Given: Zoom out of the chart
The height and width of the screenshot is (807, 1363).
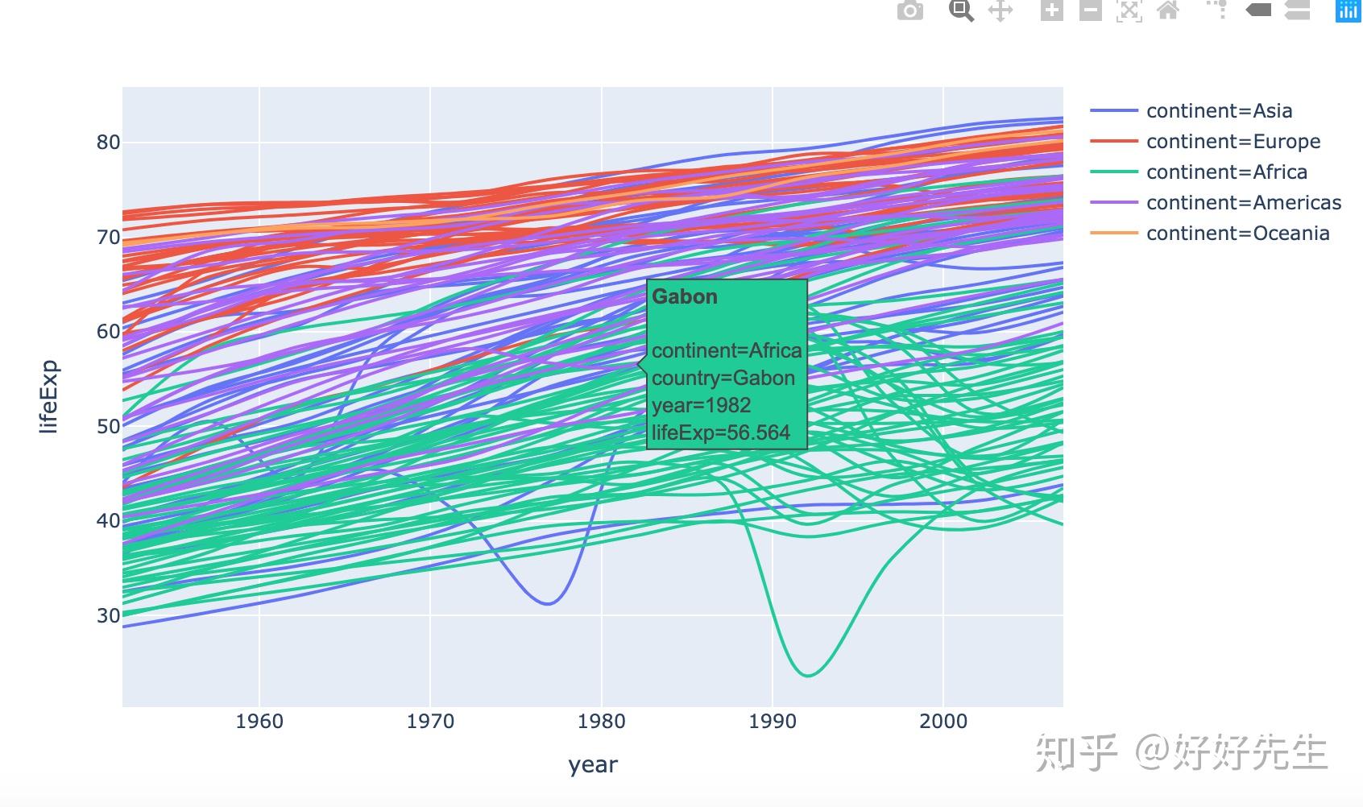Looking at the screenshot, I should coord(1089,11).
